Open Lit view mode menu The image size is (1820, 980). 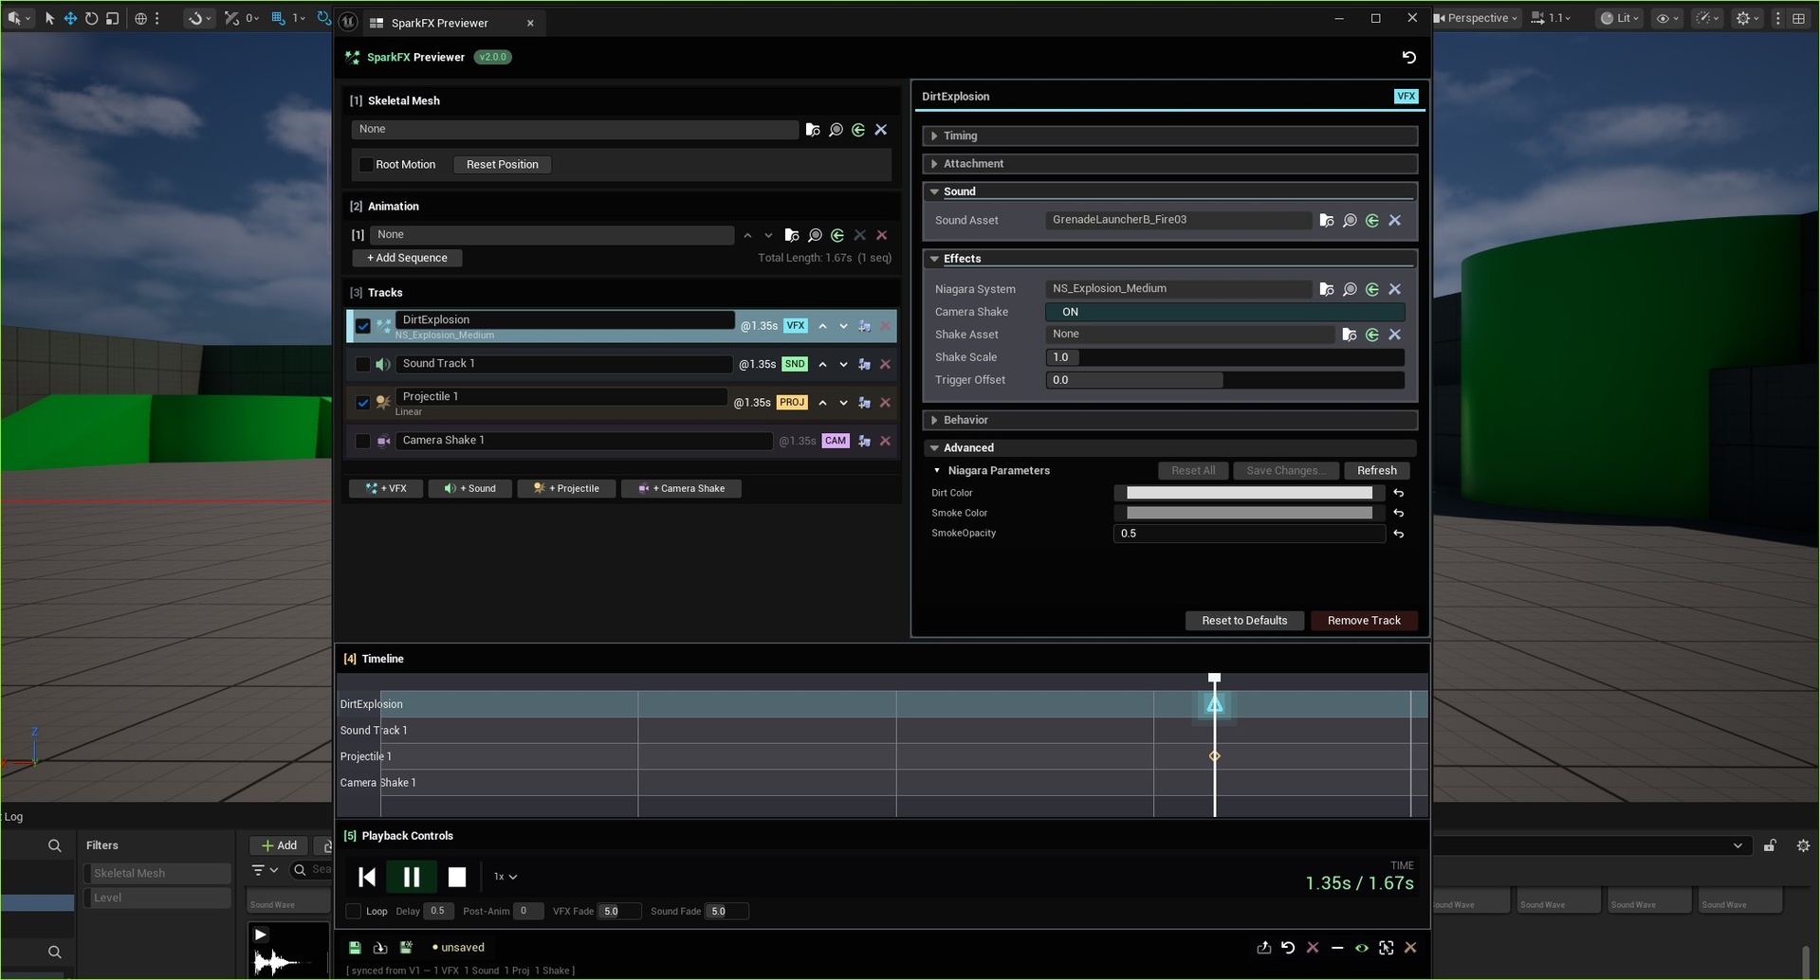[1620, 18]
